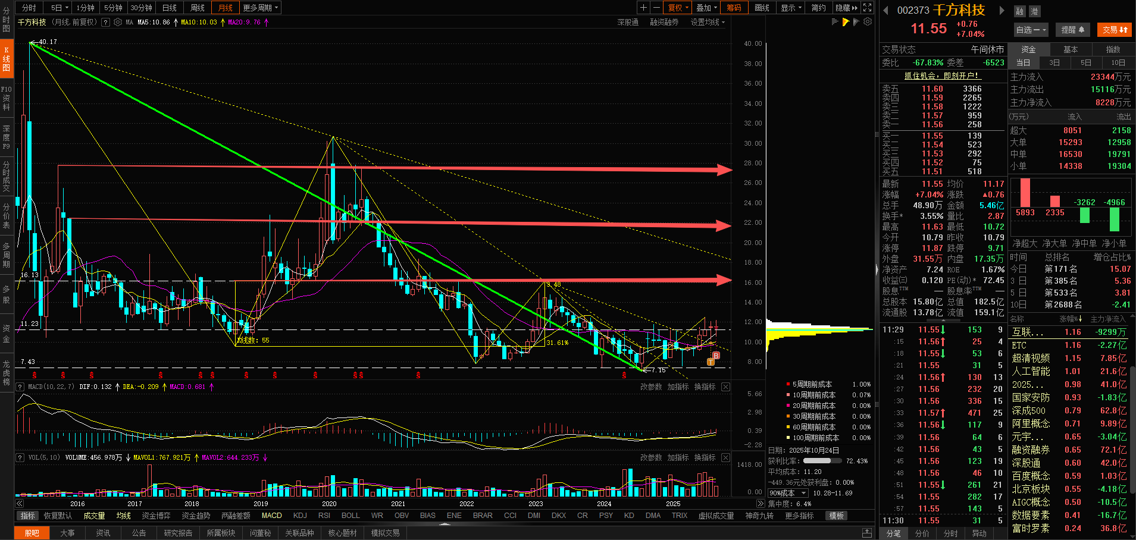1136x540 pixels.
Task: Click the grey flag icon above the chip panel
Action: tap(856, 22)
